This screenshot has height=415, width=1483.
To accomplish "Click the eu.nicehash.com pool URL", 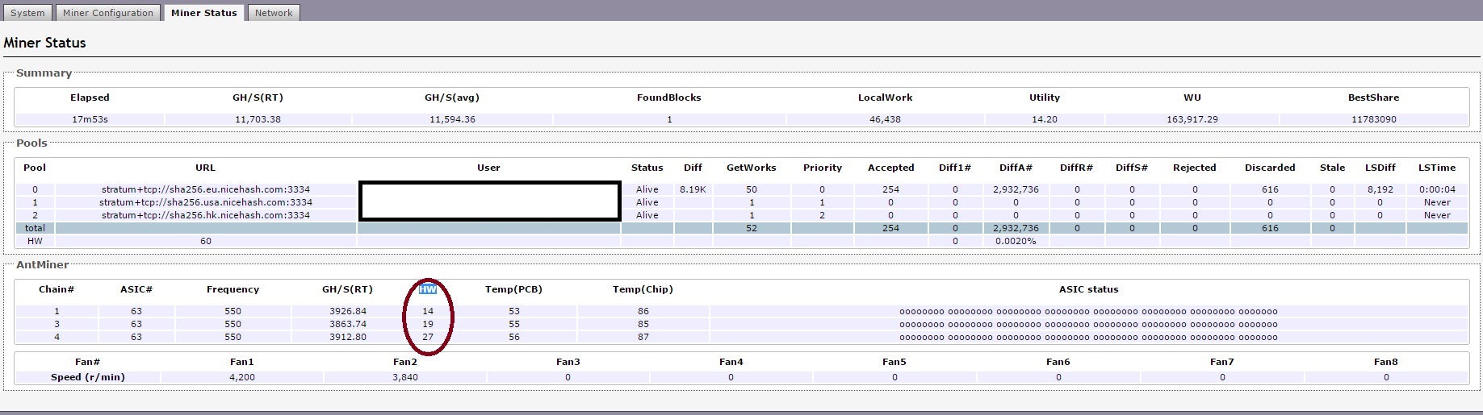I will (x=205, y=189).
